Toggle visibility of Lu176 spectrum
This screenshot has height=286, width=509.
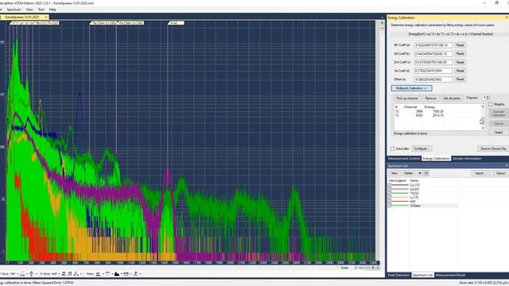click(390, 197)
